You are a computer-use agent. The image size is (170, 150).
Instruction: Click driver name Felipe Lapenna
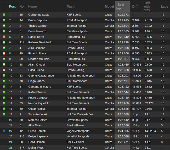(x=38, y=136)
